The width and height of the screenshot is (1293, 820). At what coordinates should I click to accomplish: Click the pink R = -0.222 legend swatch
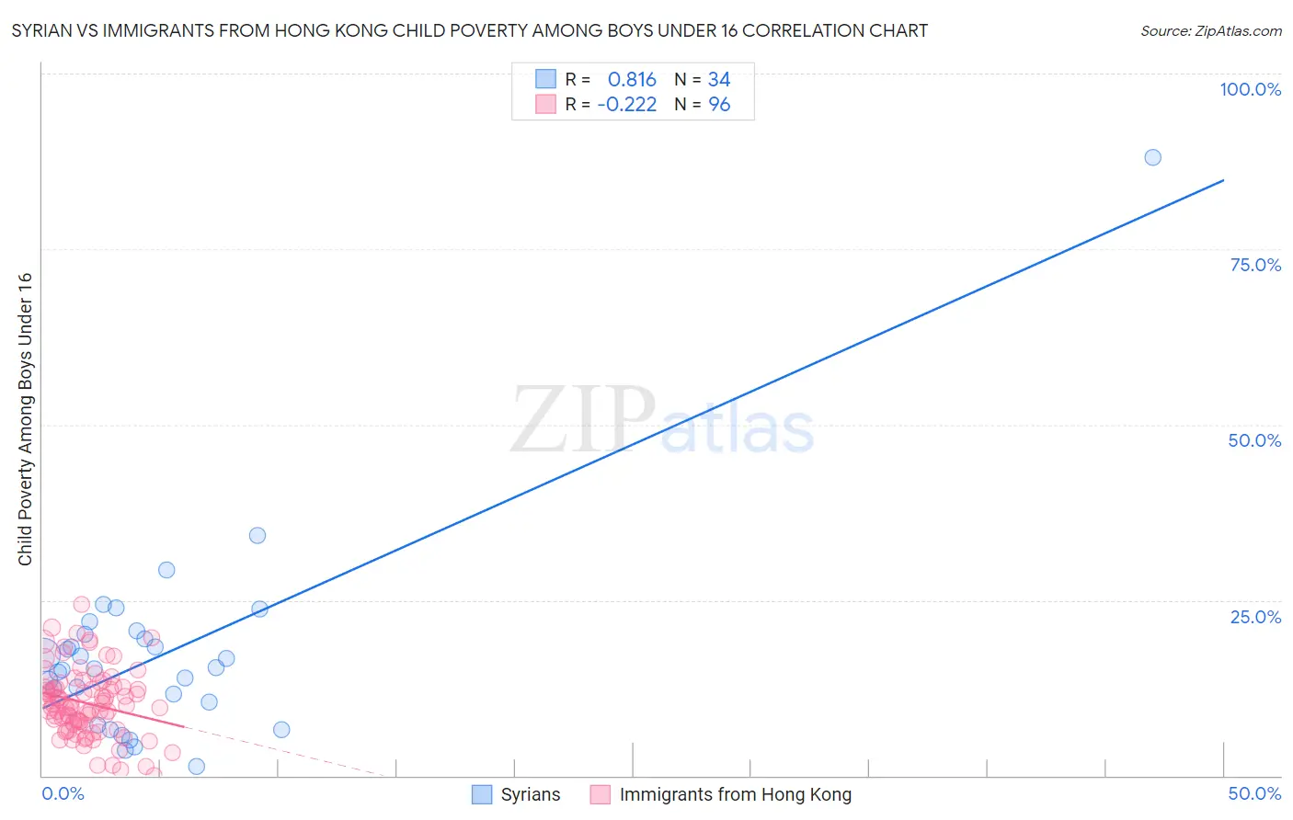545,104
